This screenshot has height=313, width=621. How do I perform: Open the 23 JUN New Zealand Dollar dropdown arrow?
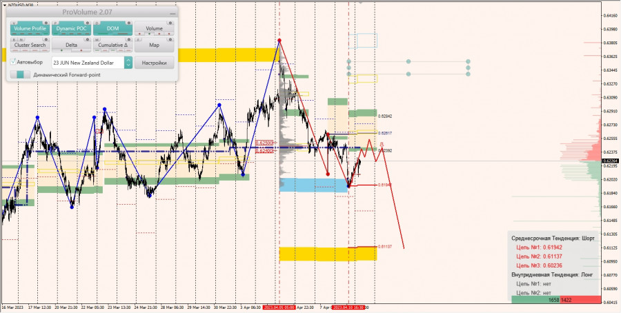pyautogui.click(x=128, y=62)
